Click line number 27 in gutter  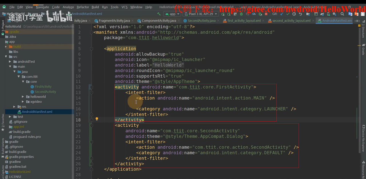pos(78,169)
